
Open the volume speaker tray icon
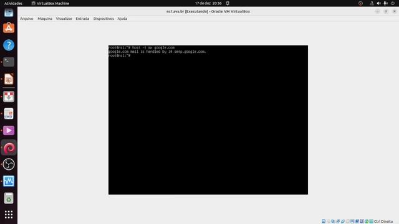(378, 3)
